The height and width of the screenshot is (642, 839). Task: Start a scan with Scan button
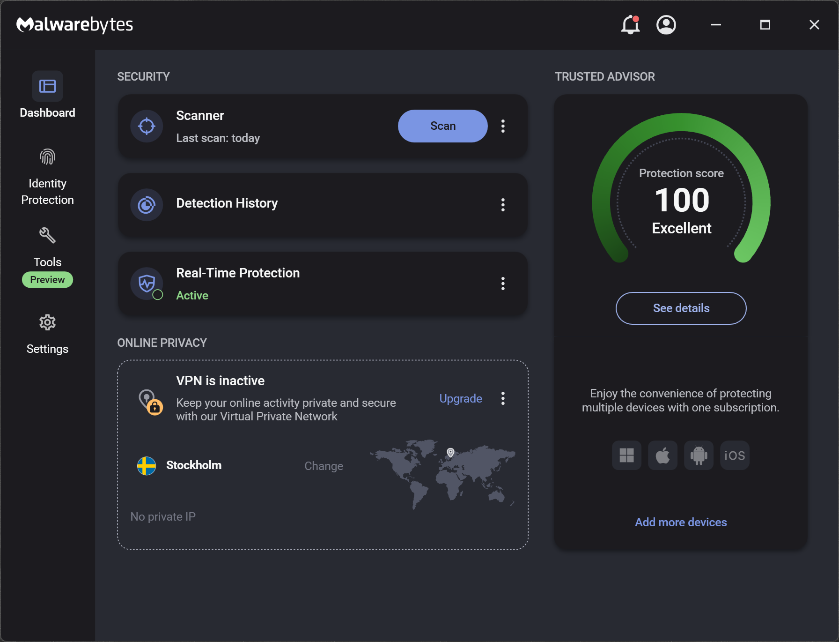[443, 126]
